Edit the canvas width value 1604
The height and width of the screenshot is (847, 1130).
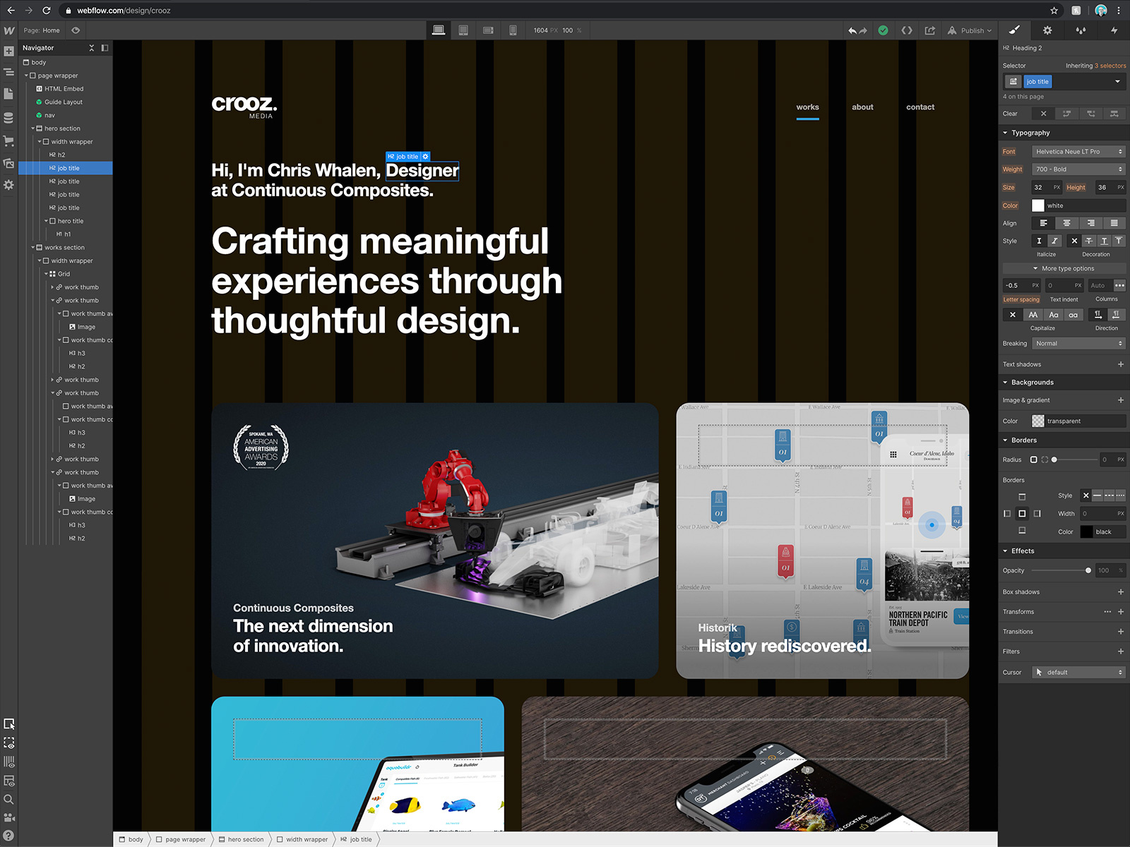click(542, 30)
